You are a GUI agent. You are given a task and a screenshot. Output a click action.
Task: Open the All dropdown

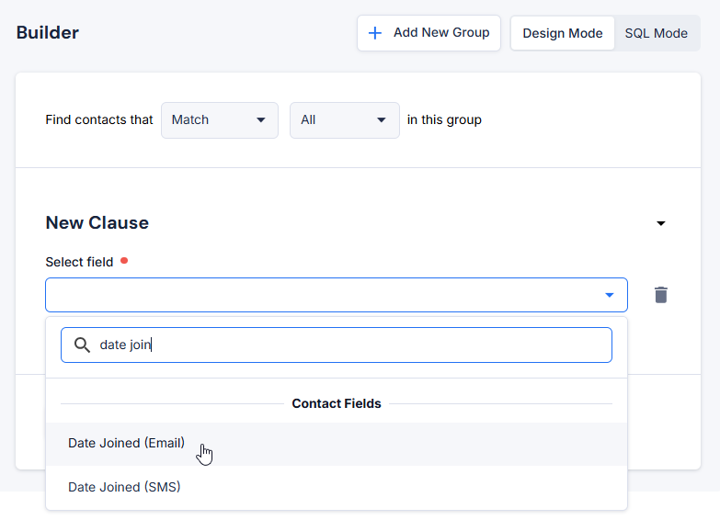344,120
